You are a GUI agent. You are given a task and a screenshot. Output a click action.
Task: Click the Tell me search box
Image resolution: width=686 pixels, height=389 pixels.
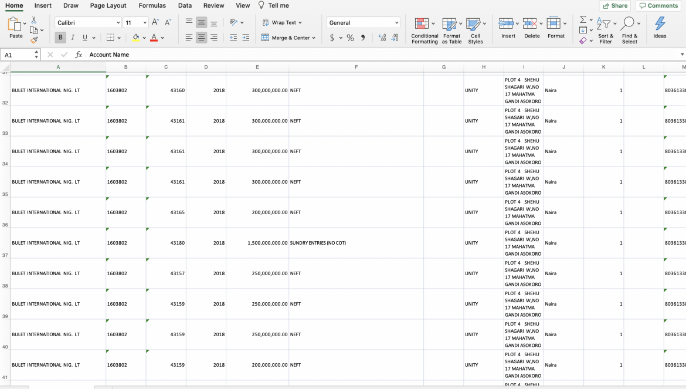coord(274,6)
